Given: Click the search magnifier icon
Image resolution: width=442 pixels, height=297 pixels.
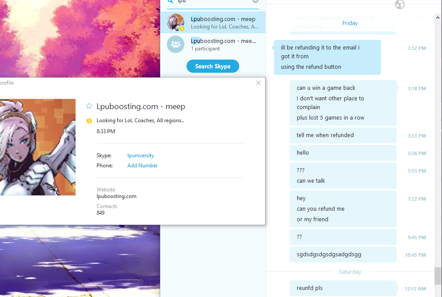Looking at the screenshot, I should click(170, 1).
